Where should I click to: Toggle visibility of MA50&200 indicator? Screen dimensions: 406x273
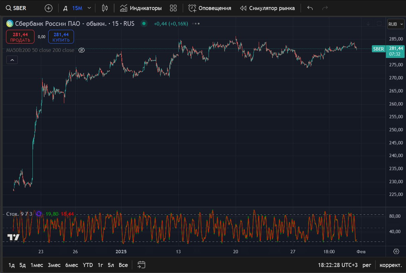click(x=81, y=50)
